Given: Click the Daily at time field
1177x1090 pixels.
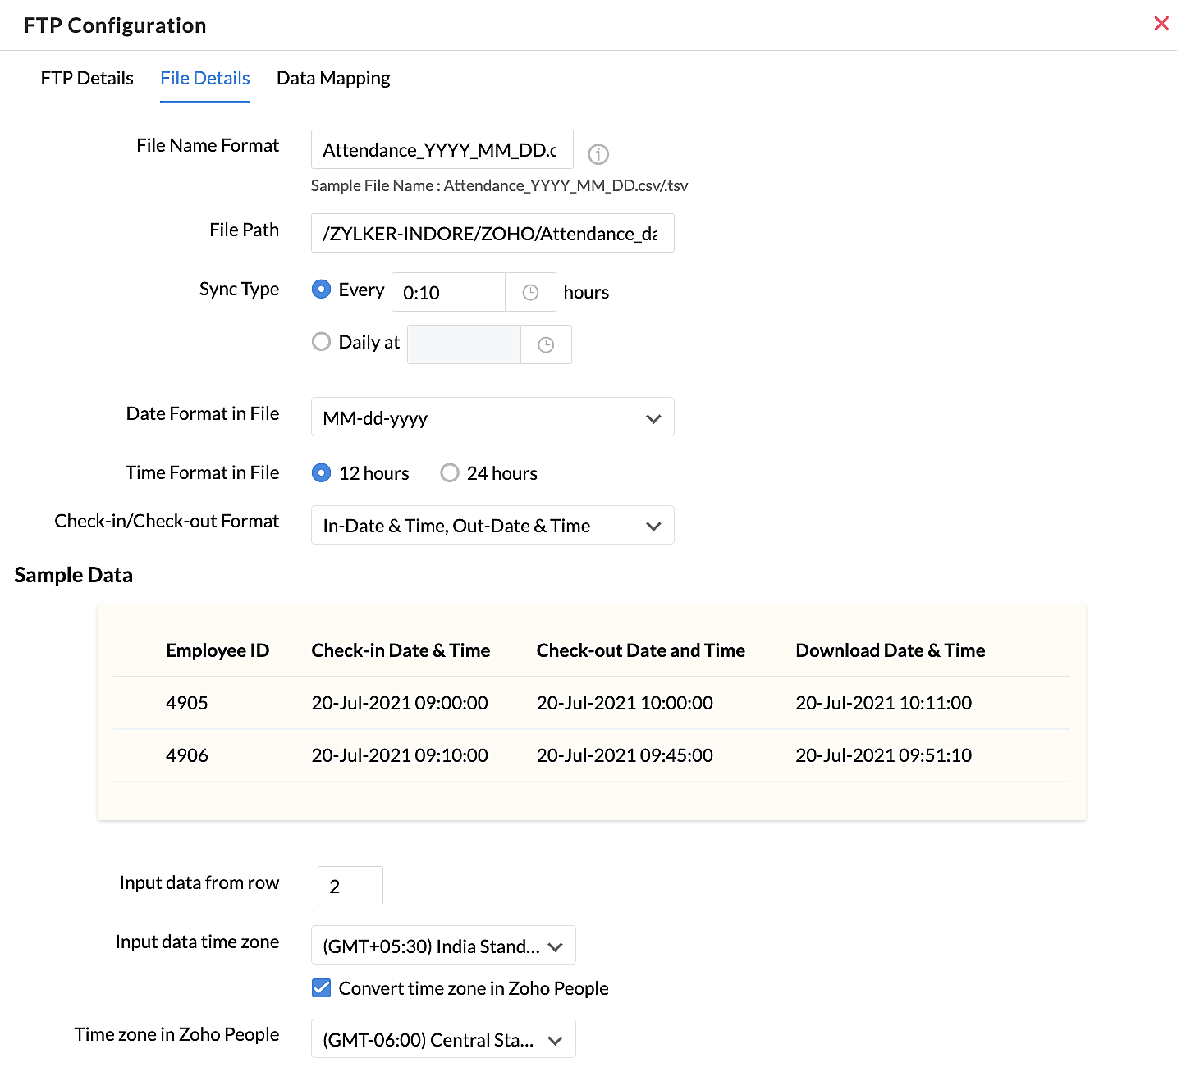Looking at the screenshot, I should (x=464, y=345).
